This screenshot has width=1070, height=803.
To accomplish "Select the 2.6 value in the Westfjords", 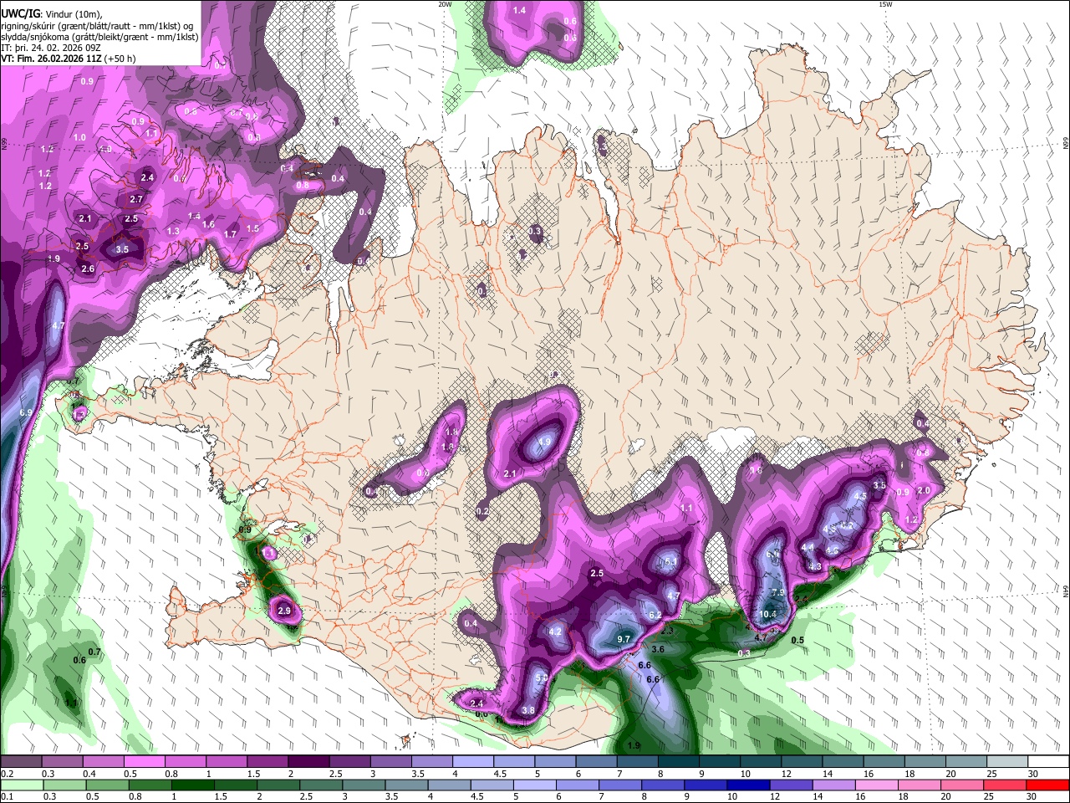I will click(x=88, y=269).
